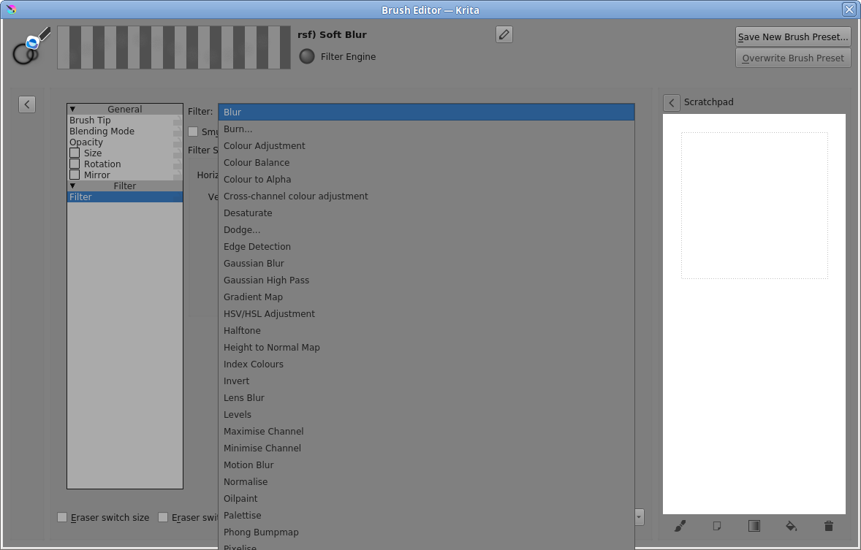Viewport: 861px width, 550px height.
Task: Select Gaussian High Pass filter
Action: (x=426, y=280)
